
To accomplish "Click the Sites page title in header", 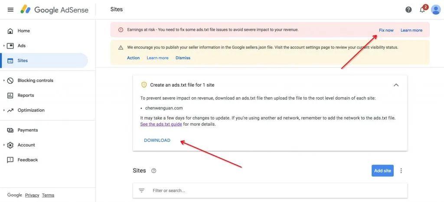I will click(116, 10).
